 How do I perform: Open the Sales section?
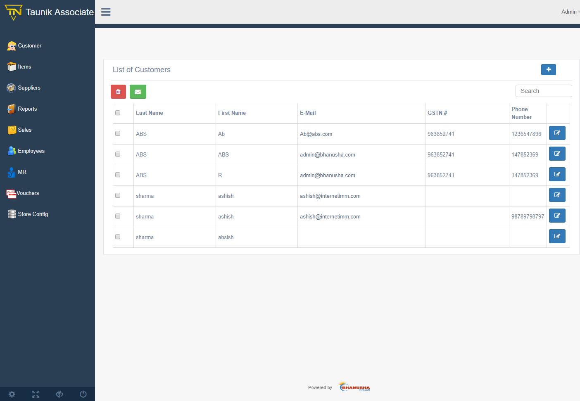(x=25, y=130)
